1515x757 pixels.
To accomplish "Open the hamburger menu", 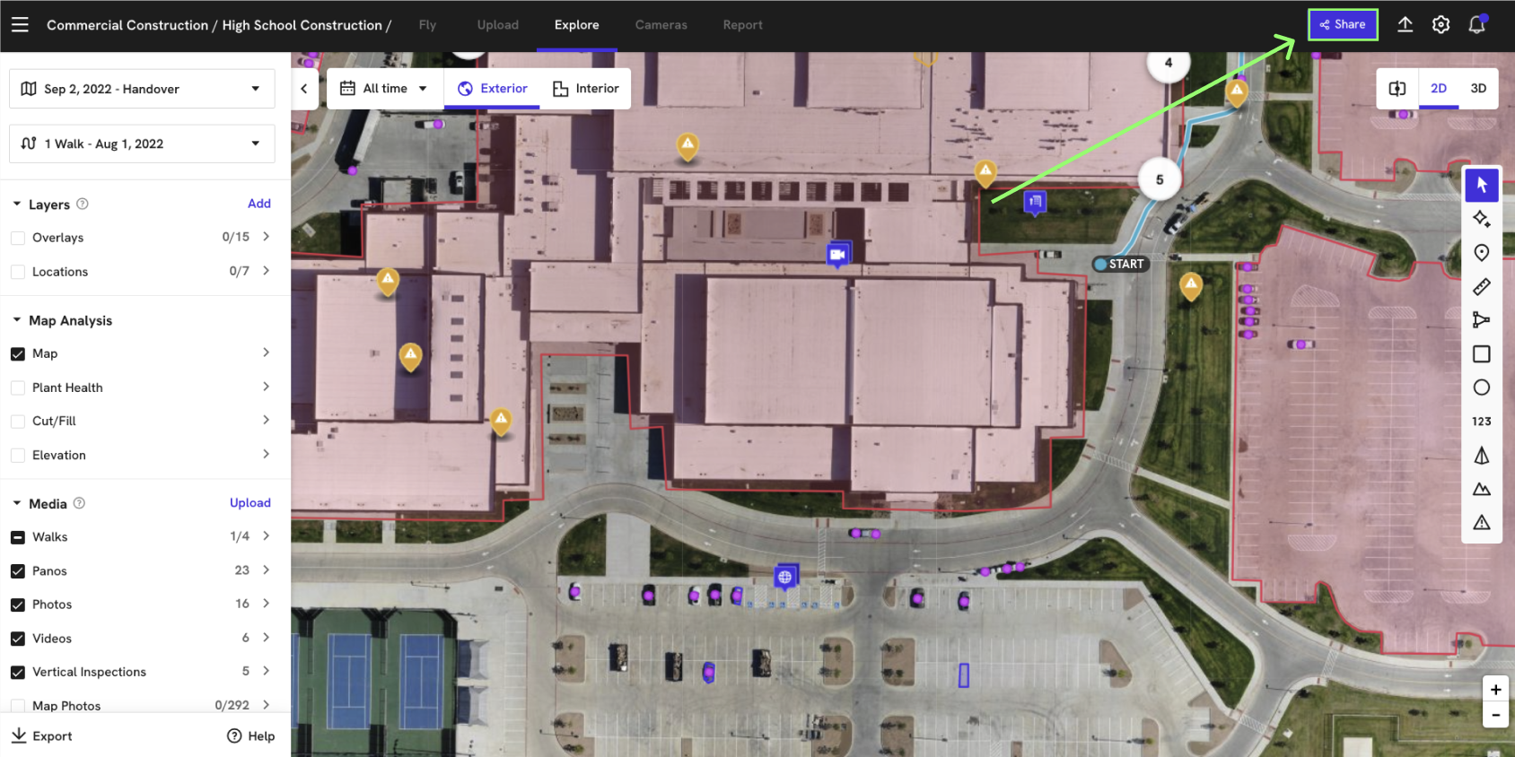I will (20, 25).
